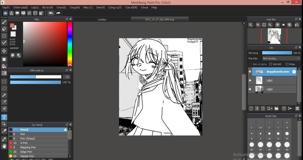The width and height of the screenshot is (303, 160).
Task: Open the Bộ lọc(R) menu
Action: (48, 7)
